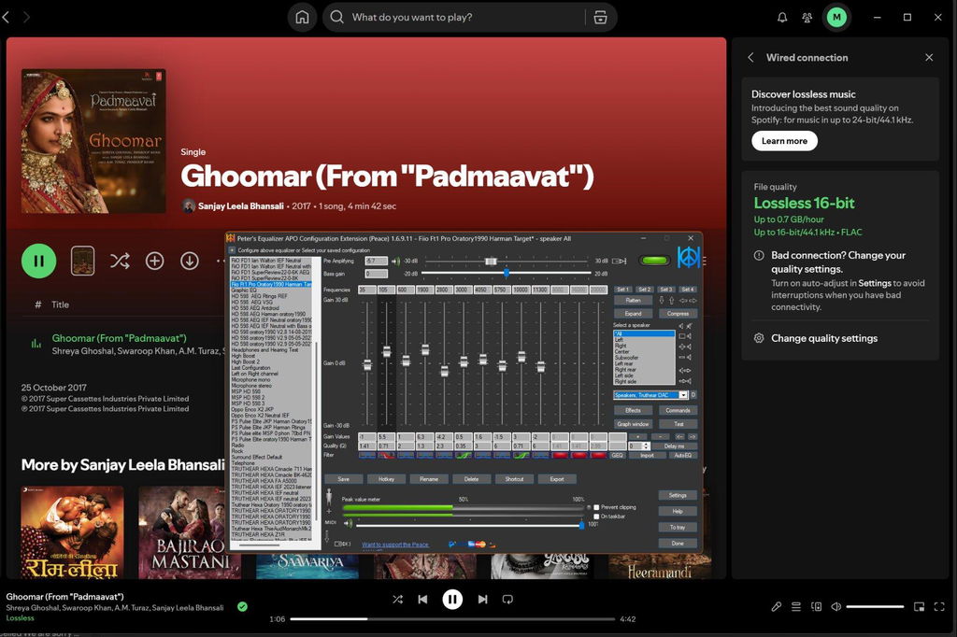Select 'Left rear' in the speaker list
The image size is (957, 637).
623,363
